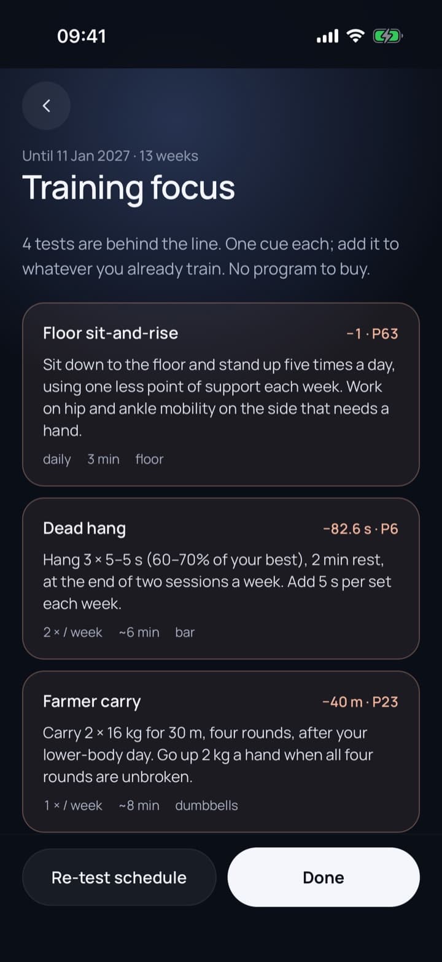
Task: Tap the Wi-Fi status icon
Action: (x=355, y=36)
